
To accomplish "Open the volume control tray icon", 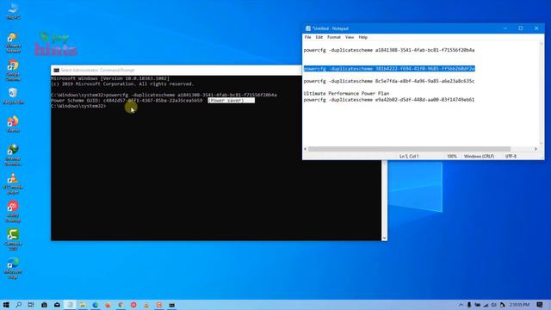I will point(493,305).
